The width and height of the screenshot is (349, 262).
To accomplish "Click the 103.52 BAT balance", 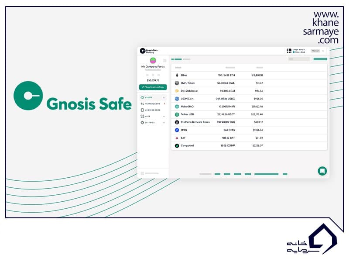I will (228, 138).
